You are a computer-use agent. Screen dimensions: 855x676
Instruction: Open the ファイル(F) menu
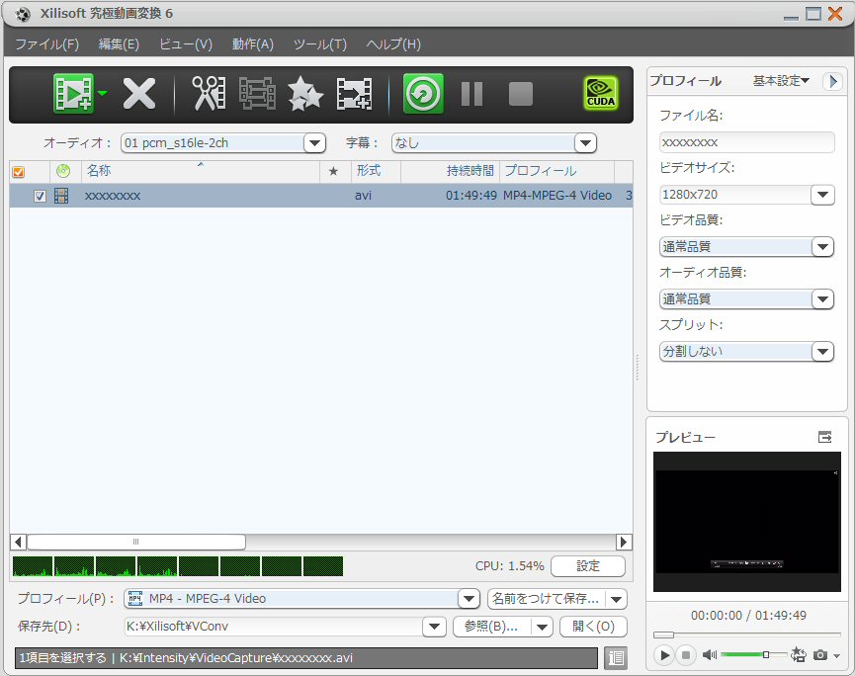(x=46, y=44)
